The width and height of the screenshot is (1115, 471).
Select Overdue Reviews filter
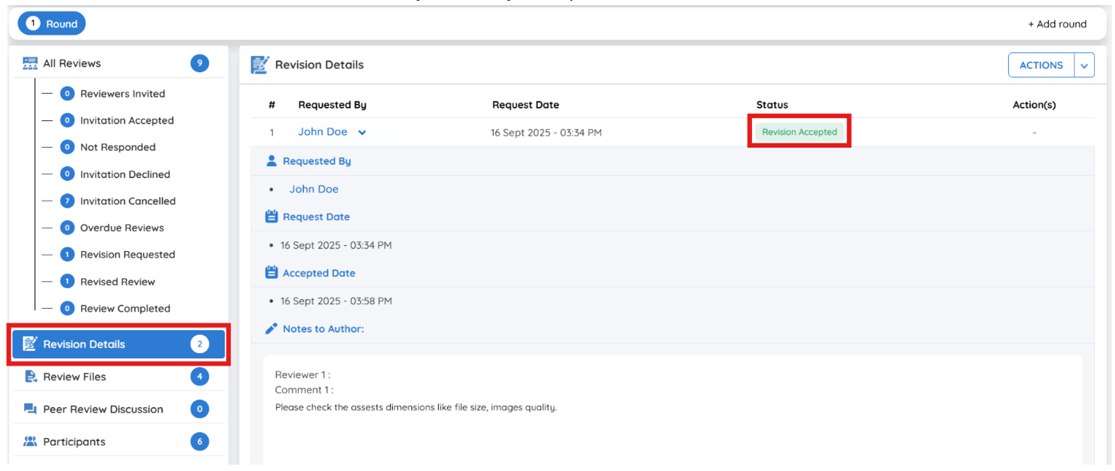coord(122,228)
